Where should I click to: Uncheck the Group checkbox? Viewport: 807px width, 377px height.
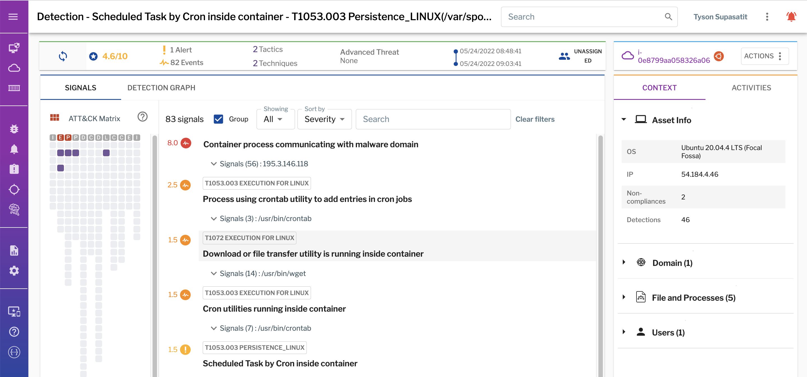coord(218,119)
